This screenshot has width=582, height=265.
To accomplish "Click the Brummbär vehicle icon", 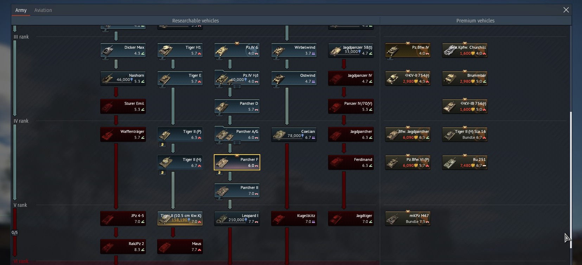I will (449, 79).
